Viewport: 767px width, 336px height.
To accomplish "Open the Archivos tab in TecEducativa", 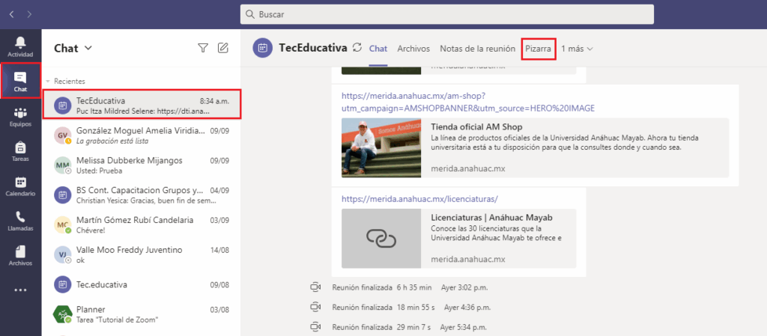I will pyautogui.click(x=413, y=49).
